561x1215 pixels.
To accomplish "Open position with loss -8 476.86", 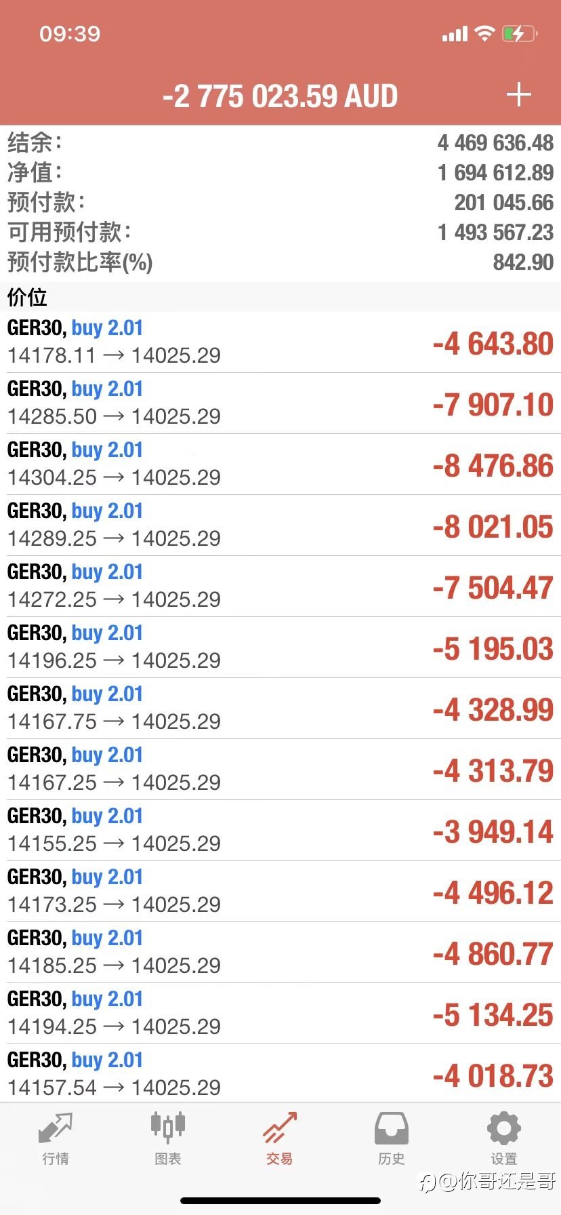I will click(280, 464).
